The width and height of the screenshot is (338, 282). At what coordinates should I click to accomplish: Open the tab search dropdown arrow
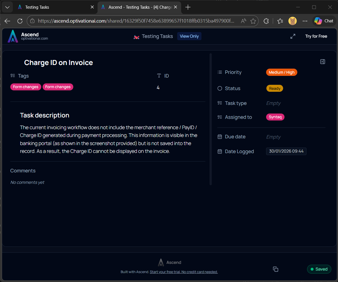7,7
